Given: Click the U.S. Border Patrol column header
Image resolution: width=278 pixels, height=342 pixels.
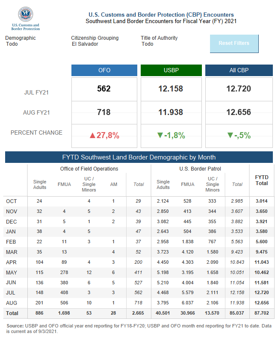Looking at the screenshot, I should click(x=200, y=169).
